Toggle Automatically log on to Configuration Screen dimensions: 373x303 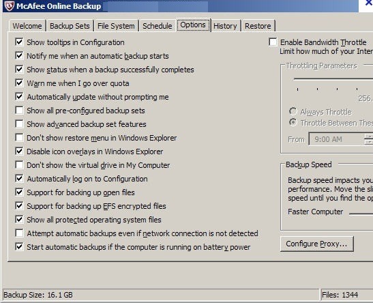[x=19, y=179]
